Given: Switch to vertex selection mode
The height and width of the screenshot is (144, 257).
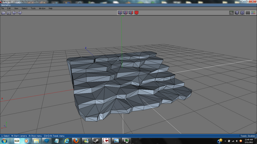Looking at the screenshot, I should click(x=120, y=12).
